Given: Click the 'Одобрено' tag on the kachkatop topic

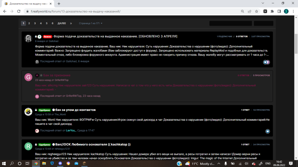Looking at the screenshot, I should (x=44, y=145).
